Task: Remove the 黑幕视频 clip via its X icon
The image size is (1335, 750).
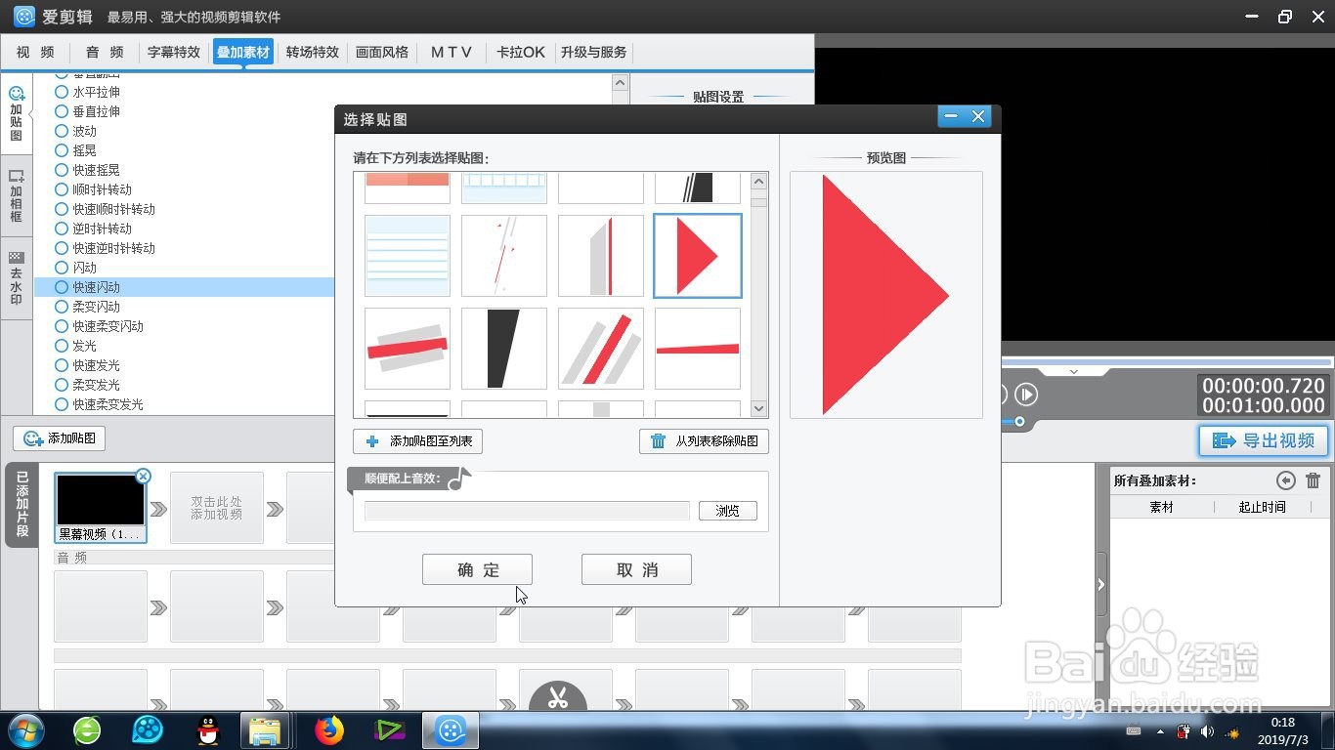Action: click(143, 476)
